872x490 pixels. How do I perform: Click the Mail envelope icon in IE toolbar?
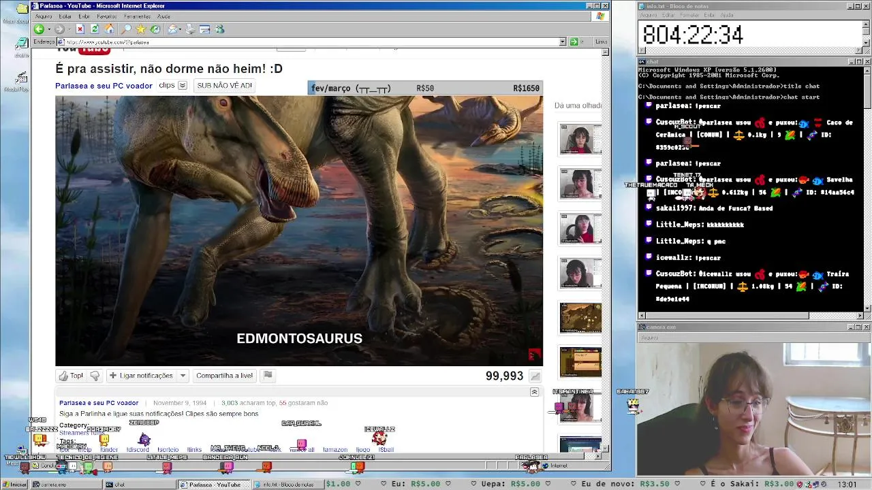point(172,29)
